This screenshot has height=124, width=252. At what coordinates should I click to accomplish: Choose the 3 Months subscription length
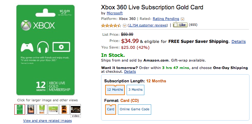(135, 90)
